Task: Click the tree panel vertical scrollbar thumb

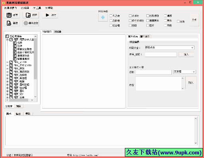Action: pos(35,59)
